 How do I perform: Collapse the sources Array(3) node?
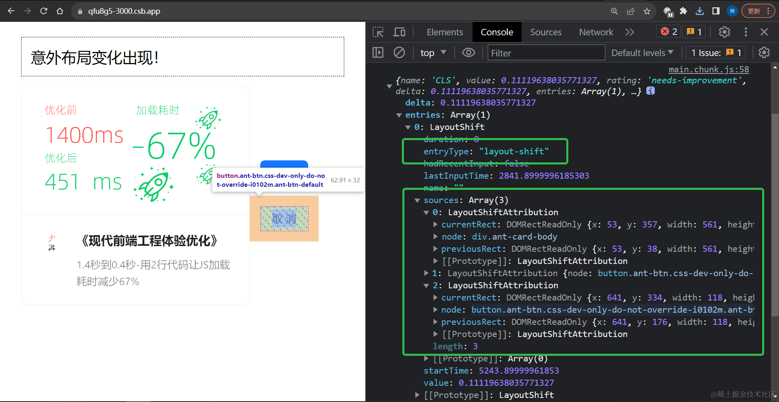417,200
